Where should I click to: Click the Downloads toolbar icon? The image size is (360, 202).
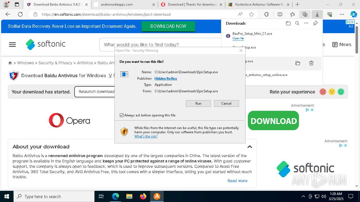pyautogui.click(x=317, y=14)
